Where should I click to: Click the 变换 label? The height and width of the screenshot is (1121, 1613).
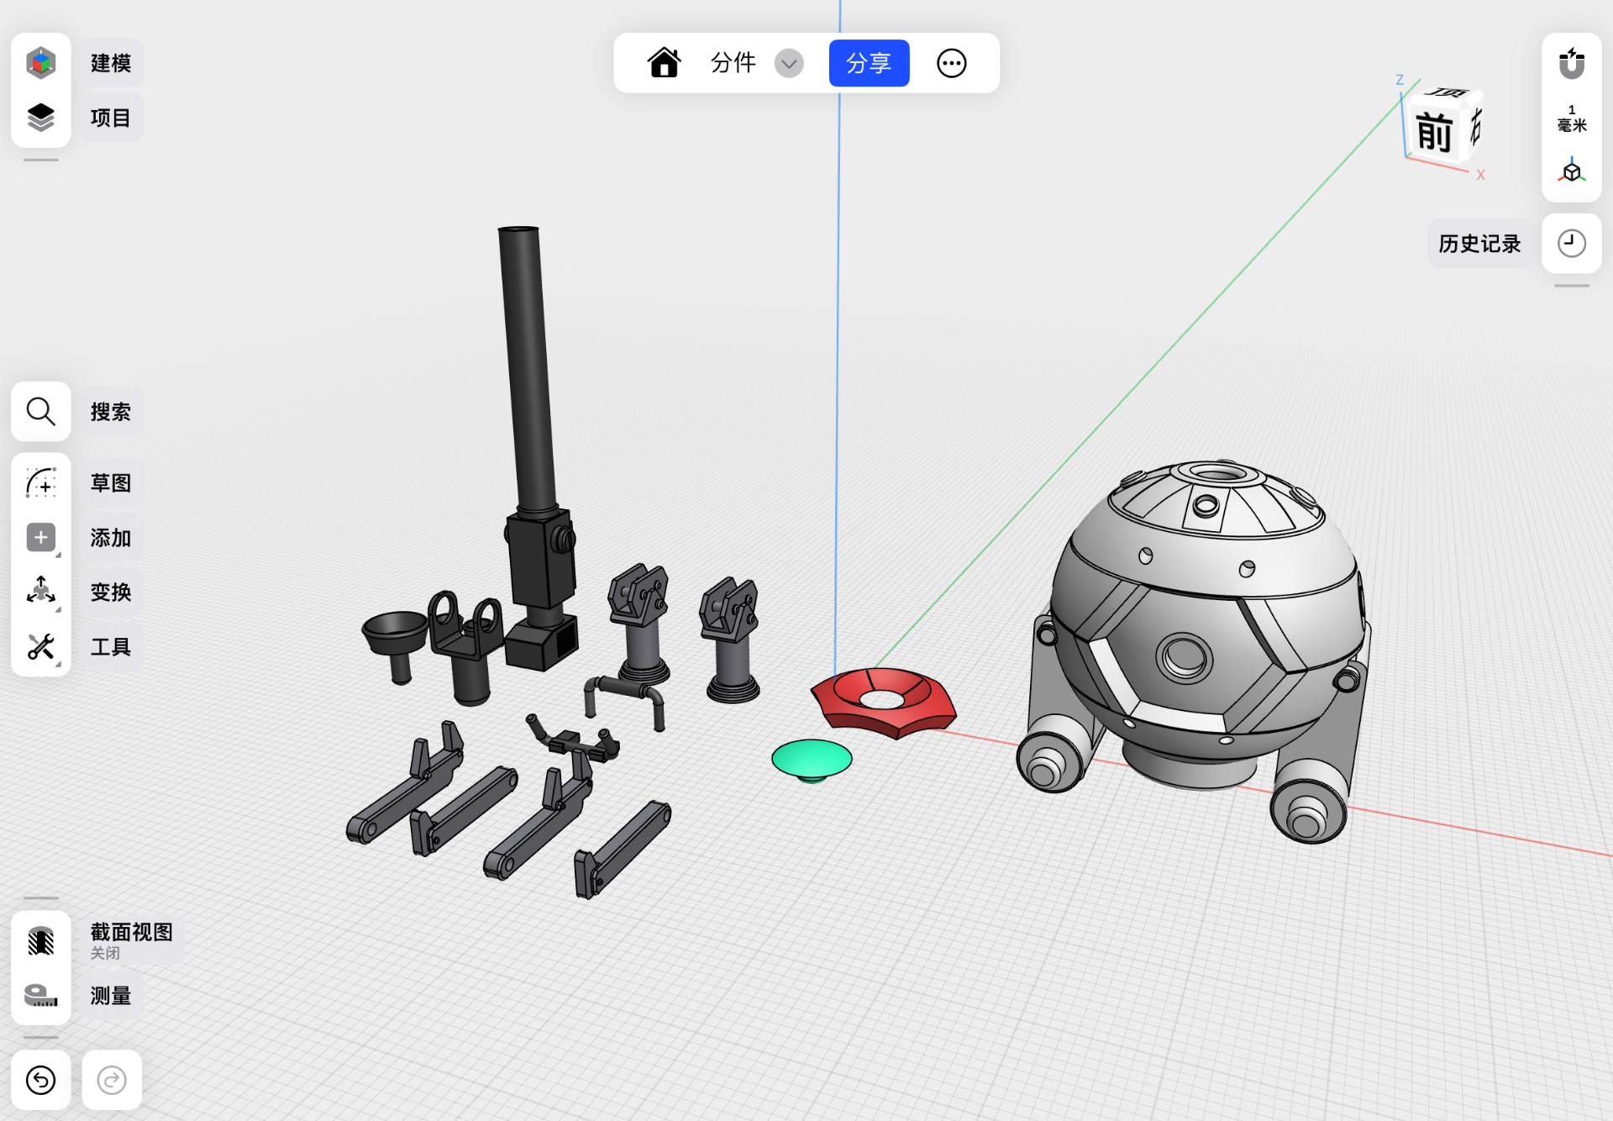(x=111, y=592)
